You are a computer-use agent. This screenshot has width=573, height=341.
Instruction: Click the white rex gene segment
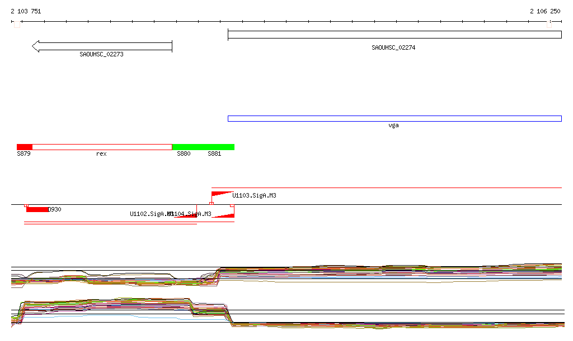102,147
